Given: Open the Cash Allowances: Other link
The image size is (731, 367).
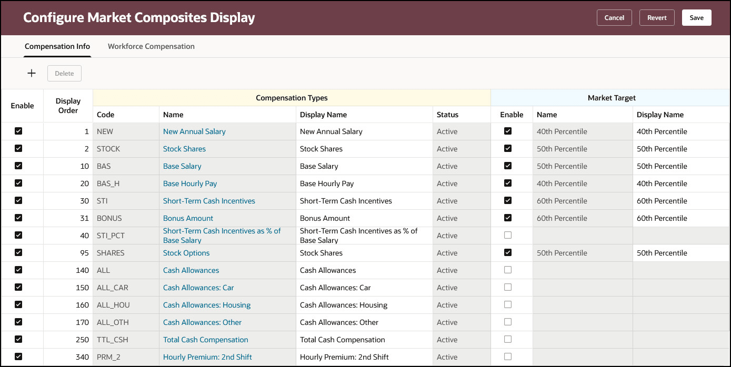Looking at the screenshot, I should click(x=202, y=322).
